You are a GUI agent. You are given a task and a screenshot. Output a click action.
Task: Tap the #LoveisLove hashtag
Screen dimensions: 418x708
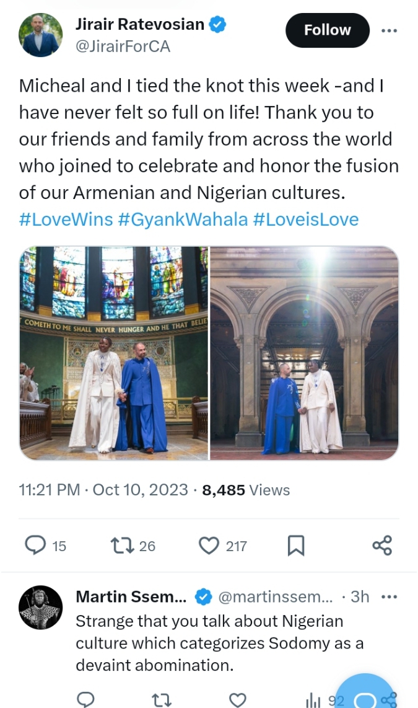[306, 219]
